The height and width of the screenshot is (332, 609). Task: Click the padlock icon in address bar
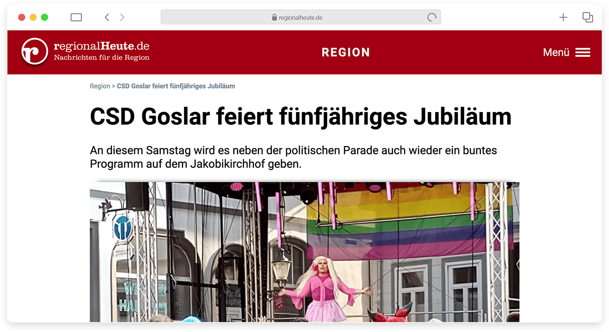point(274,18)
